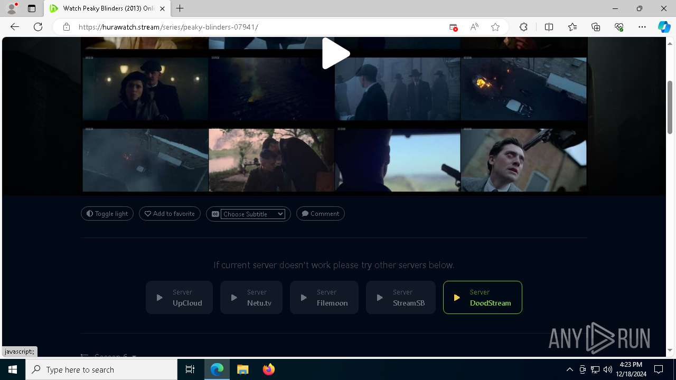Open Favorites list

coord(572,27)
